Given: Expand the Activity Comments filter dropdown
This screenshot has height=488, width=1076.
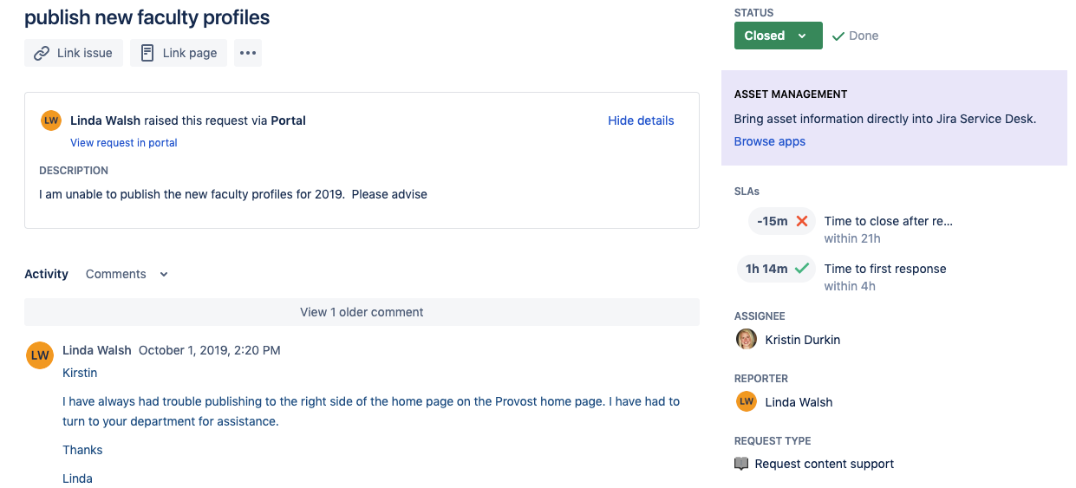Looking at the screenshot, I should (127, 274).
